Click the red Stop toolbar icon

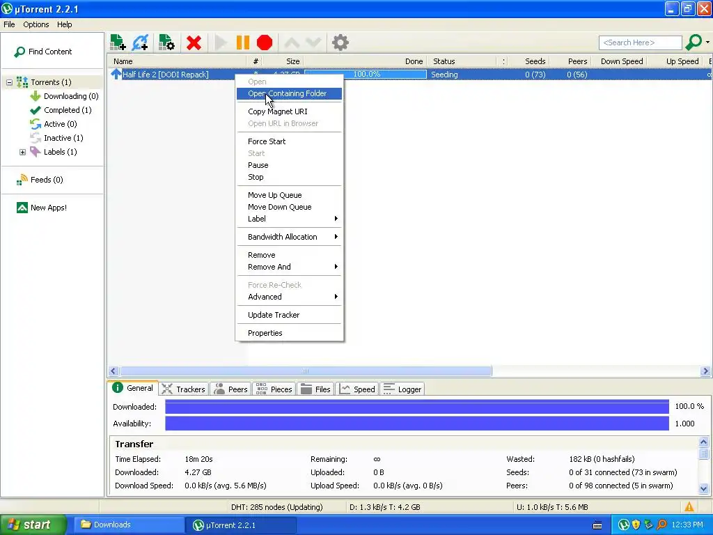264,42
